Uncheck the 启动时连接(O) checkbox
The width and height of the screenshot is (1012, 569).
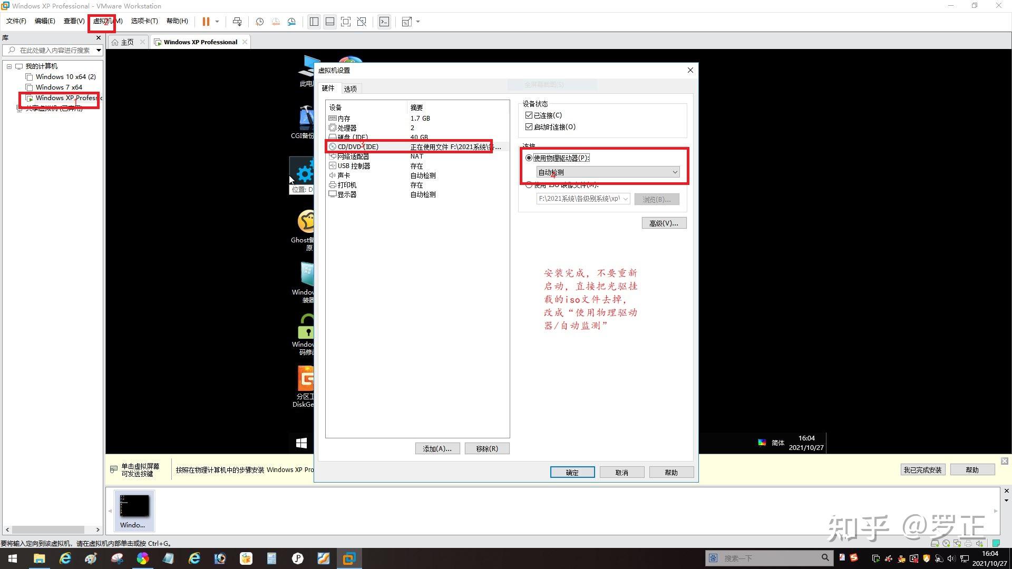coord(529,126)
